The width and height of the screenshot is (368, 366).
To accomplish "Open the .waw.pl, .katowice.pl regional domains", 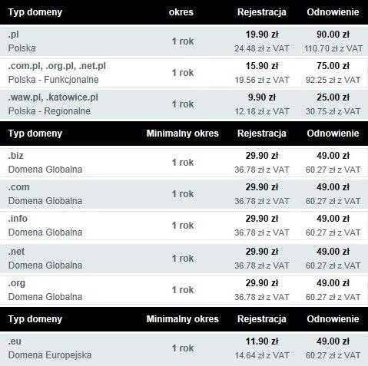I will coord(184,104).
